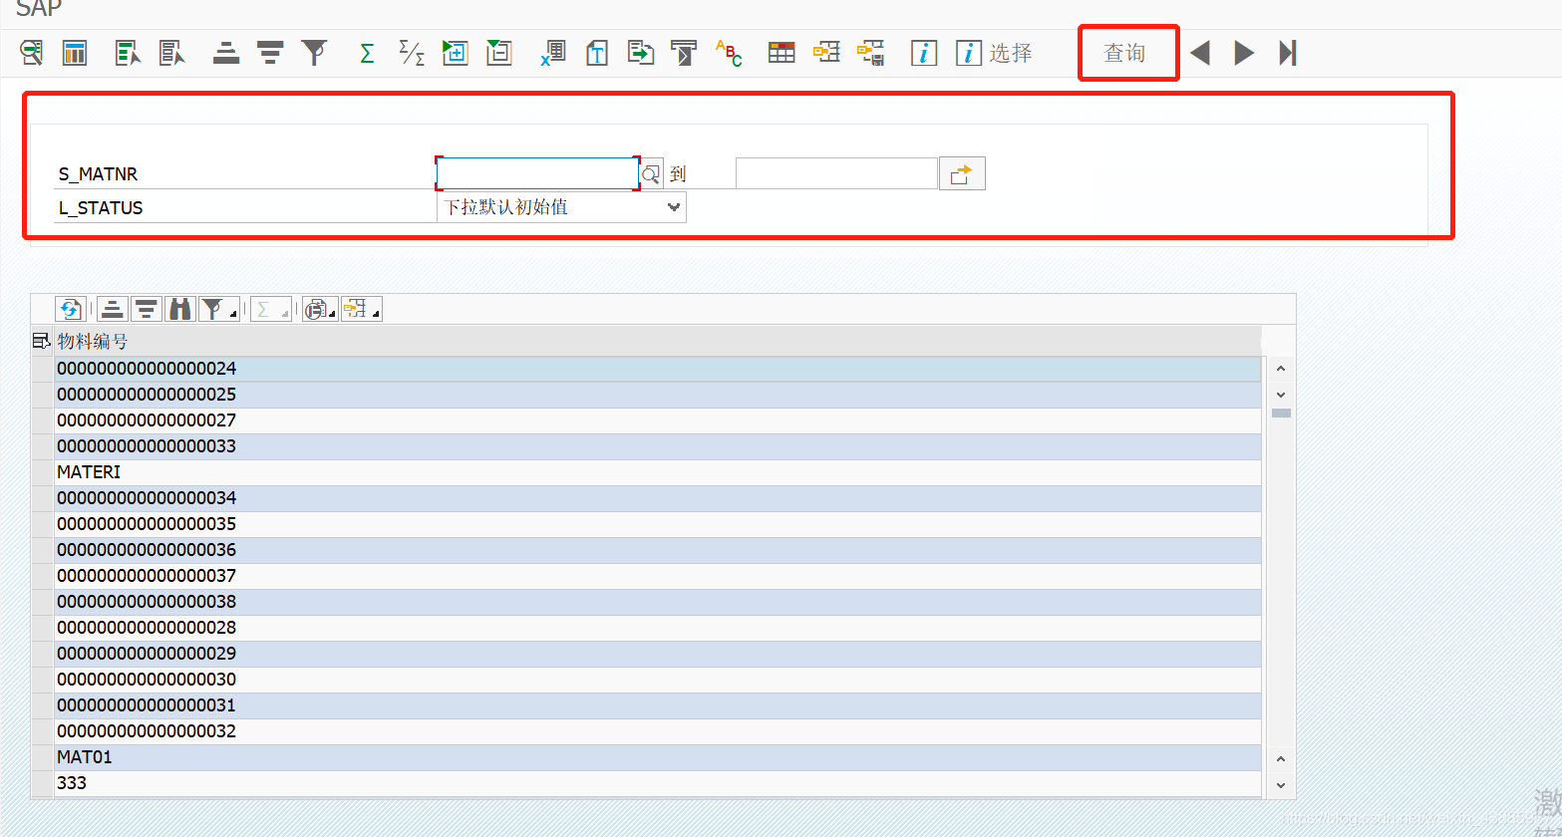Click the gray list deselect icon
This screenshot has width=1562, height=837.
click(172, 53)
